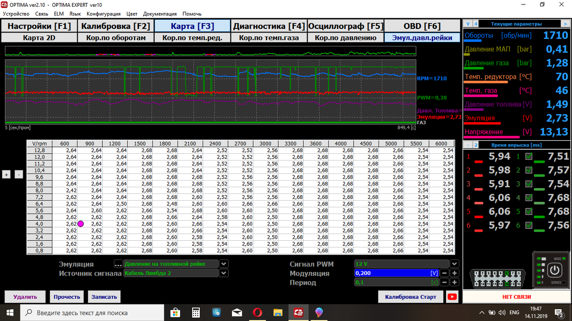
Task: Click the gas switch power button icon
Action: pyautogui.click(x=555, y=270)
